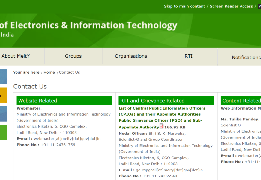This screenshot has width=261, height=180.
Task: Click the Content Related section header
Action: pyautogui.click(x=241, y=100)
